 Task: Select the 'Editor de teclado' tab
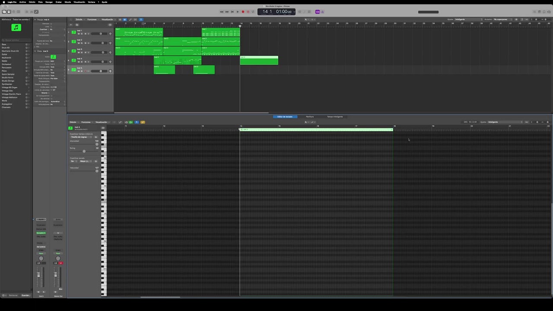click(285, 117)
